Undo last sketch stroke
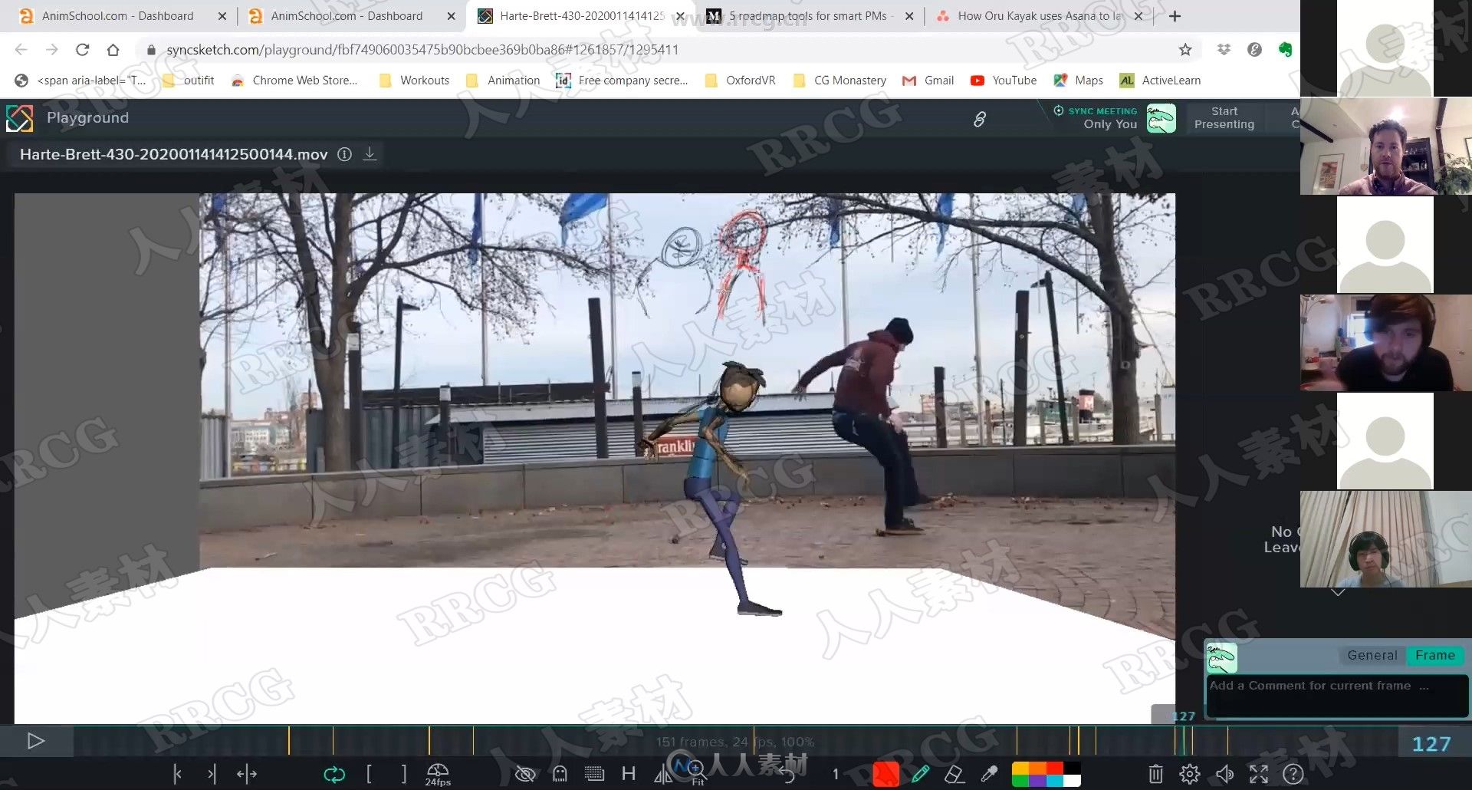 coord(787,775)
